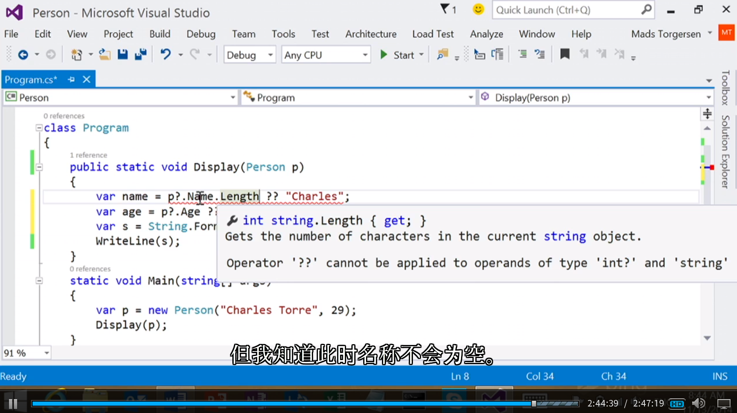
Task: Click the 1 reference CodeLens link above Display
Action: pyautogui.click(x=88, y=155)
